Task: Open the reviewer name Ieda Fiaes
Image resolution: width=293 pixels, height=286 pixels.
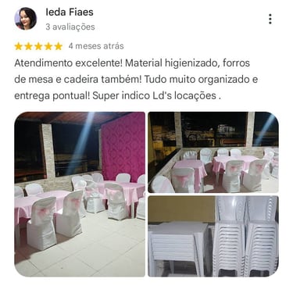Action: click(70, 12)
